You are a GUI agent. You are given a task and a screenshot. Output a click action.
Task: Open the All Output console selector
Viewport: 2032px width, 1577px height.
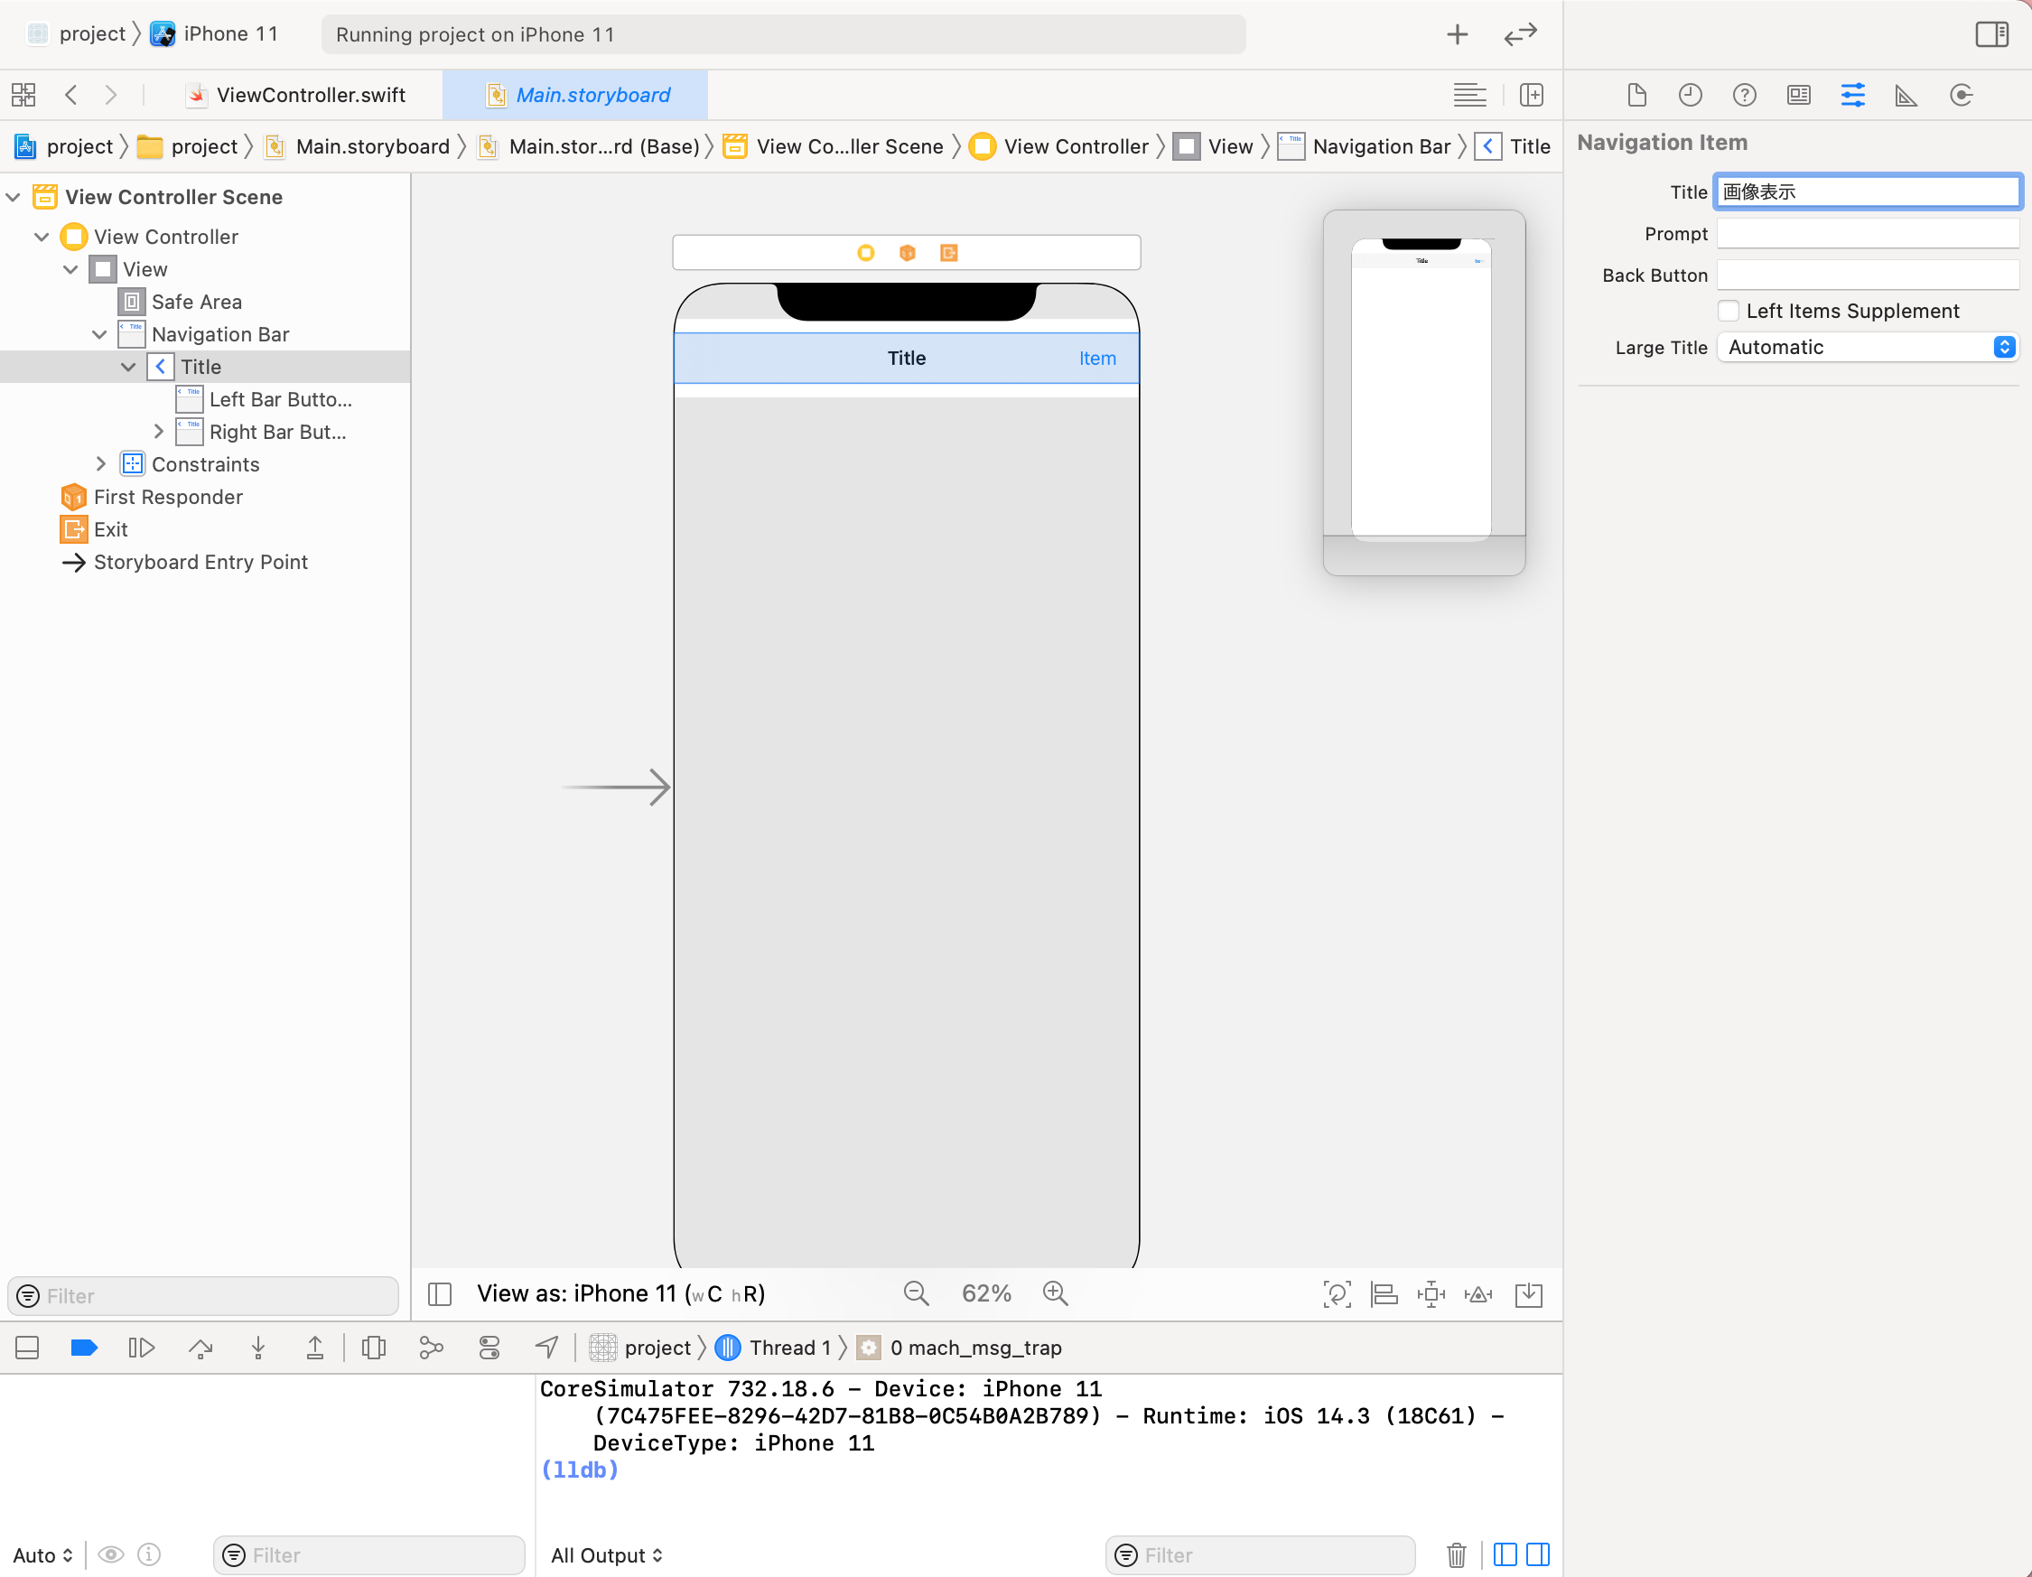[x=607, y=1554]
